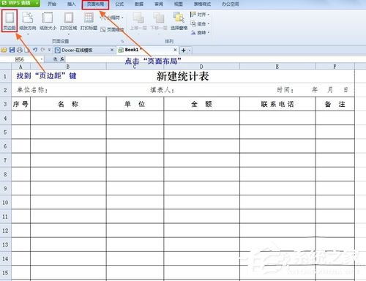366x281 pixels.
Task: Open the WPS 表格 application menu
Action: click(x=20, y=3)
